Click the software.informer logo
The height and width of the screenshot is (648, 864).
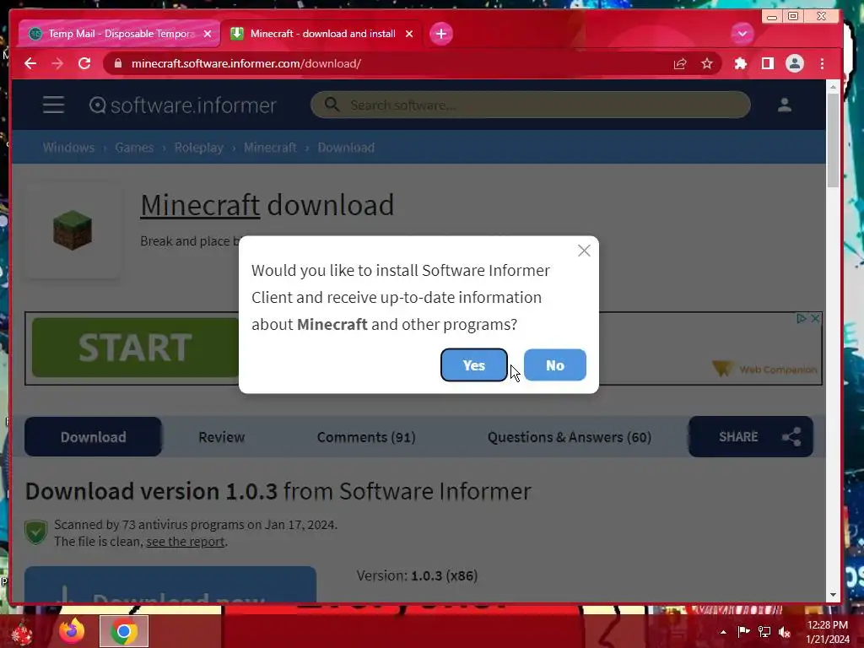pos(182,105)
